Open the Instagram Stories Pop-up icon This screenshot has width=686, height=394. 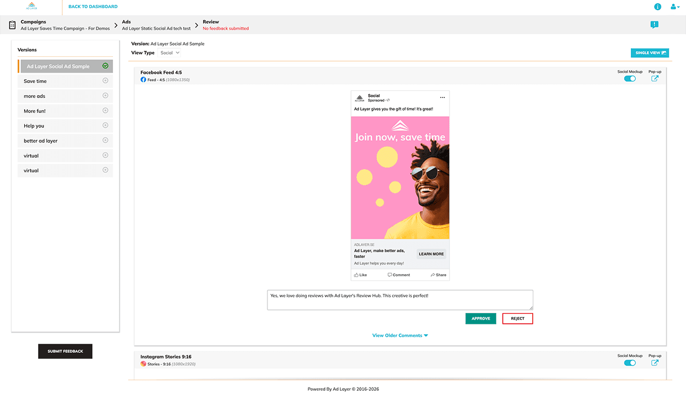[x=655, y=362]
